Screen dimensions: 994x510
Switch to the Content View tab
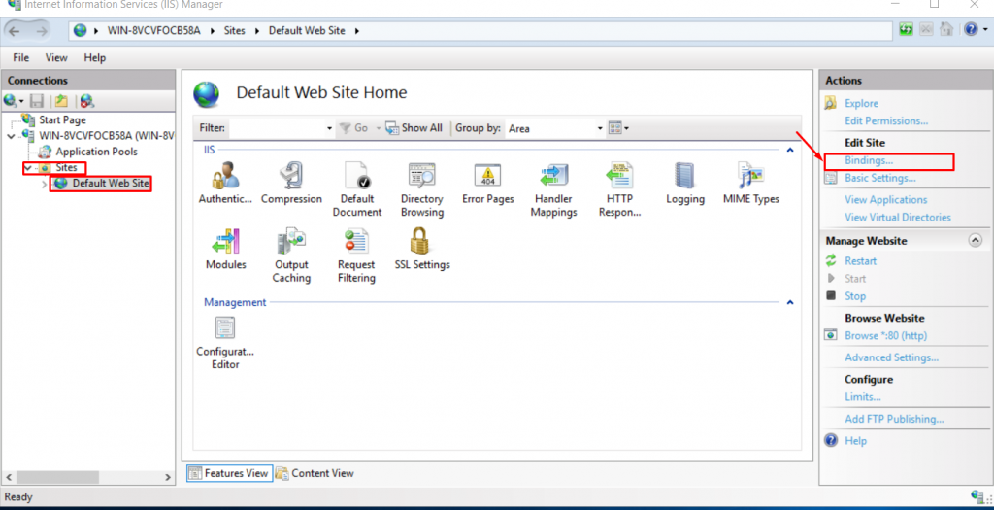pyautogui.click(x=315, y=473)
